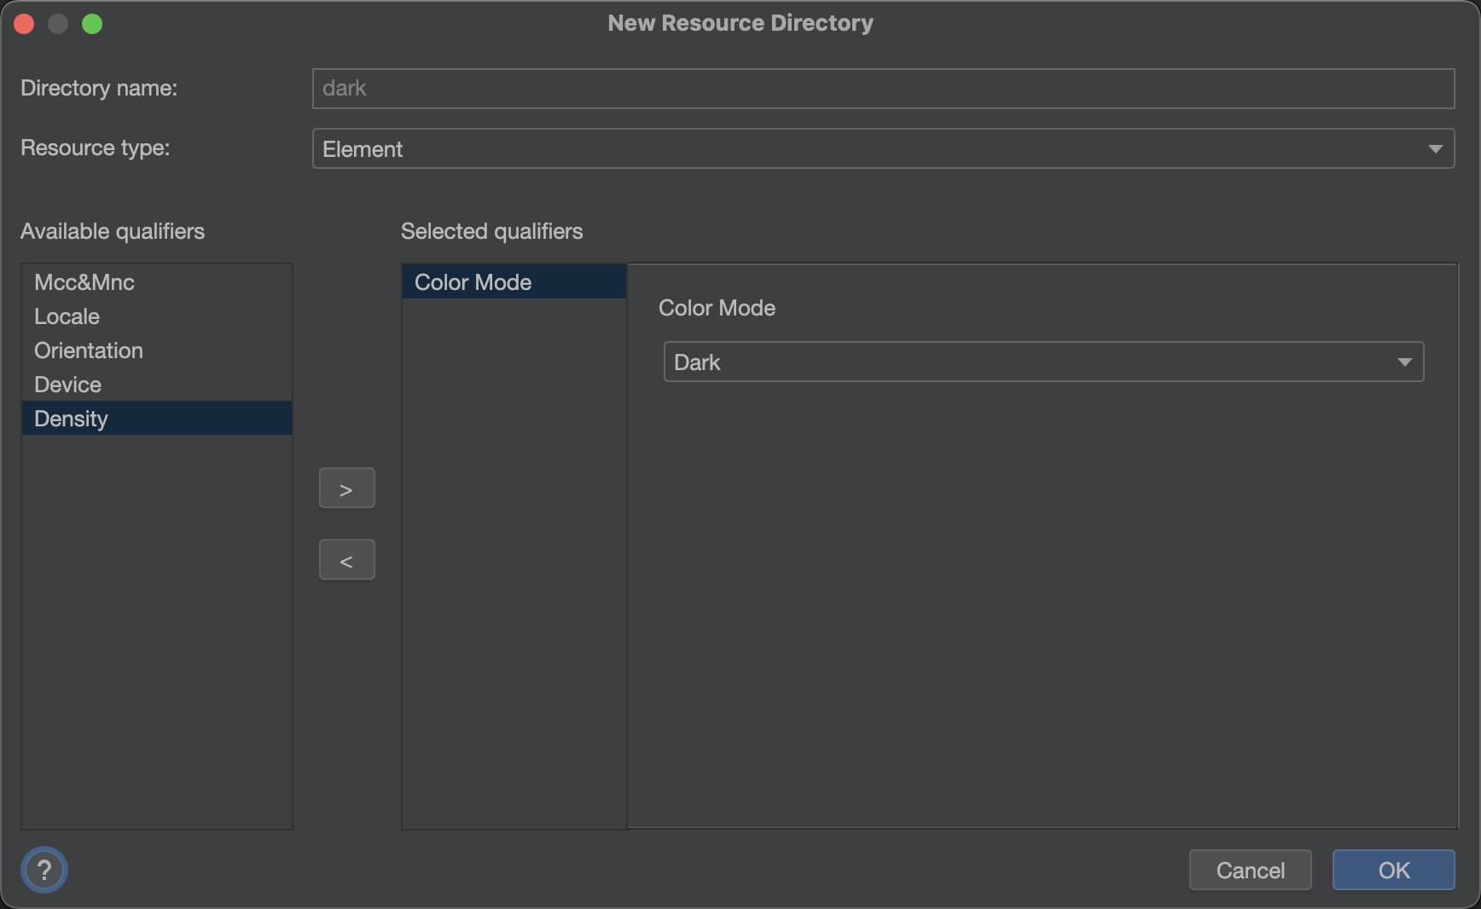Click the Color Mode Dark dropdown arrow
The height and width of the screenshot is (909, 1481).
point(1404,362)
